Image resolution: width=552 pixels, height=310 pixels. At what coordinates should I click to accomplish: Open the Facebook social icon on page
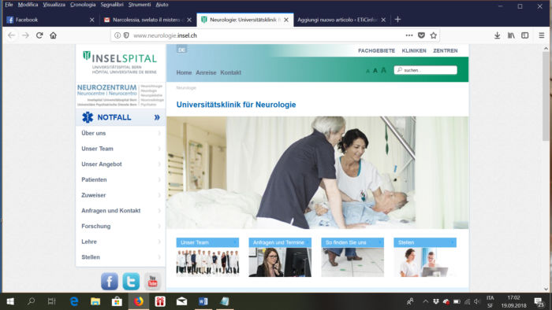pyautogui.click(x=110, y=281)
